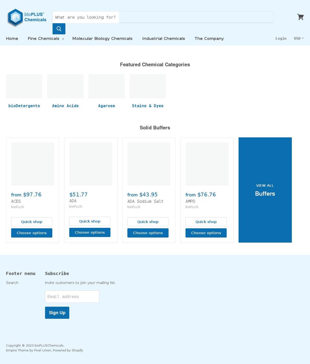Image resolution: width=310 pixels, height=364 pixels.
Task: Click the ACES product name
Action: (x=16, y=201)
